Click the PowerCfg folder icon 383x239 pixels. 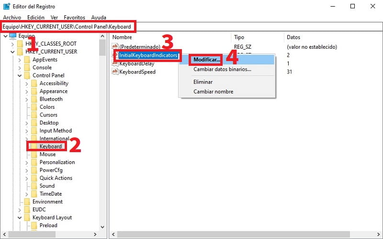[x=34, y=170]
